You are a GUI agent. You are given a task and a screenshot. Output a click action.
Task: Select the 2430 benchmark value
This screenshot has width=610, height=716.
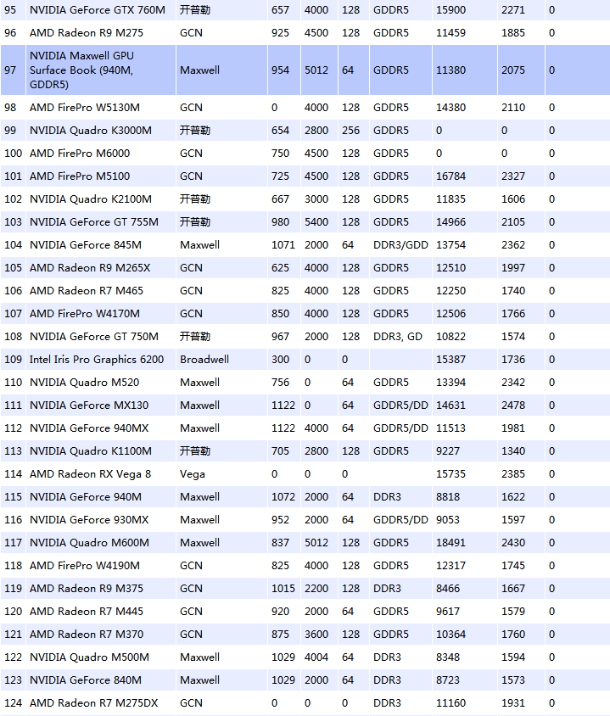513,542
